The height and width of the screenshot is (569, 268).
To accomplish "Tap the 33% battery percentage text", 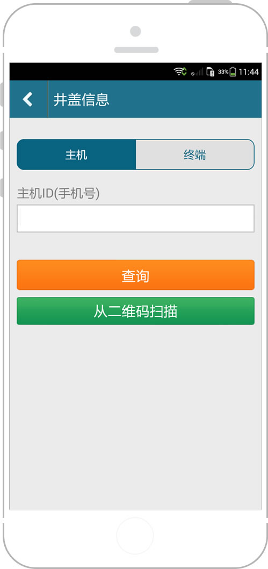I will [x=223, y=72].
